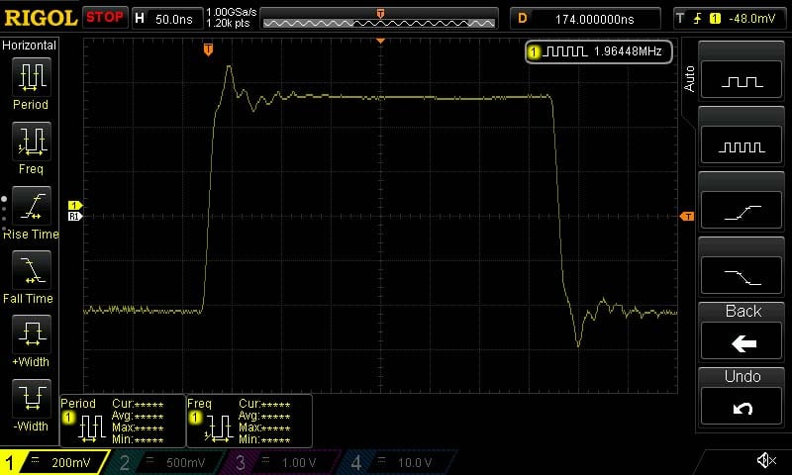The height and width of the screenshot is (475, 792).
Task: Select channel 1 200mV tab
Action: tap(54, 462)
